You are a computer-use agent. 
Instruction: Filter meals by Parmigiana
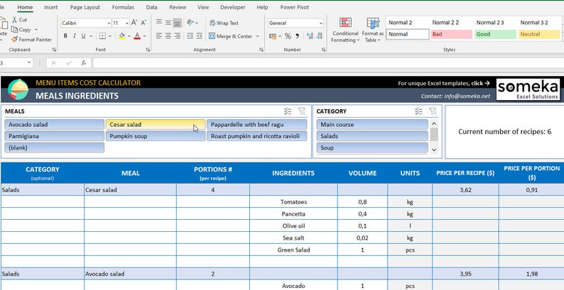pos(54,136)
